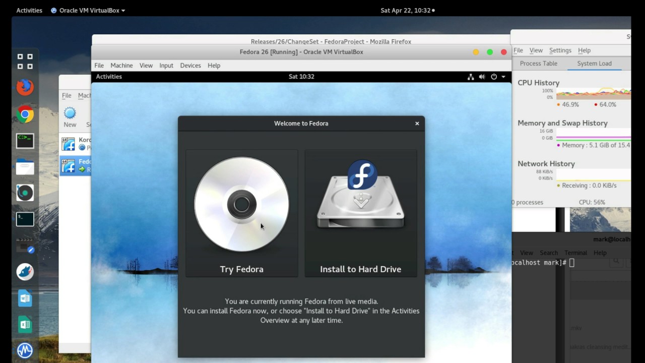Open the file manager from the dock
The width and height of the screenshot is (645, 363).
[25, 167]
